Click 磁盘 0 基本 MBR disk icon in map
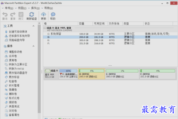This screenshot has width=178, height=119. (x=48, y=71)
